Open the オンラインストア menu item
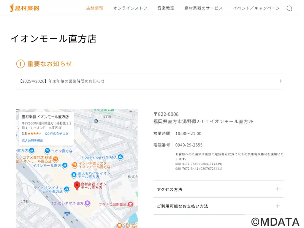 point(130,8)
